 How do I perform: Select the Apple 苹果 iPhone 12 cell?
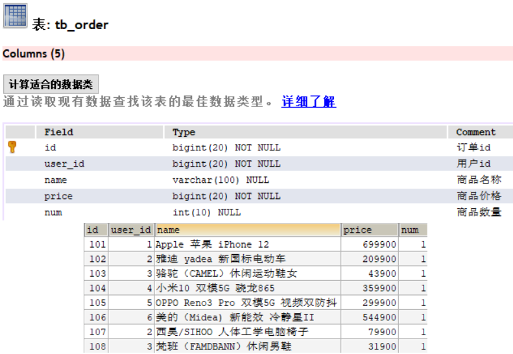(x=248, y=244)
